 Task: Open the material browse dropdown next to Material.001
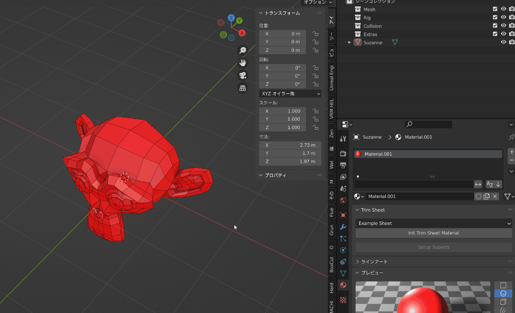pos(359,196)
